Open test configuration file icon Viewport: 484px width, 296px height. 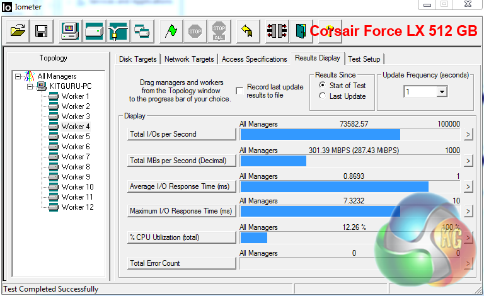[x=18, y=31]
